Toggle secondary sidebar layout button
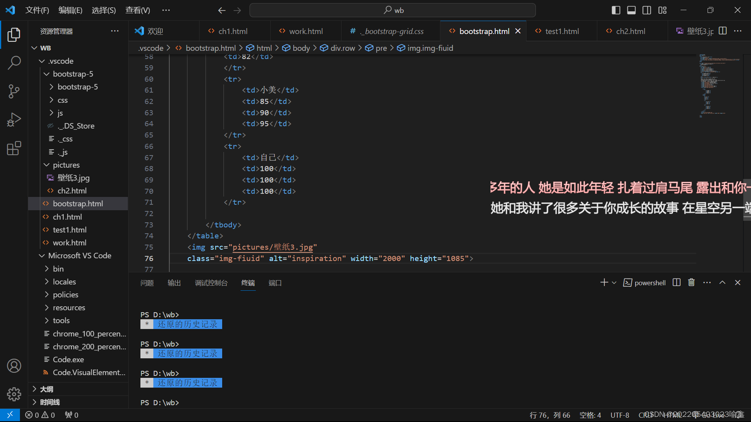This screenshot has width=751, height=422. pos(647,10)
